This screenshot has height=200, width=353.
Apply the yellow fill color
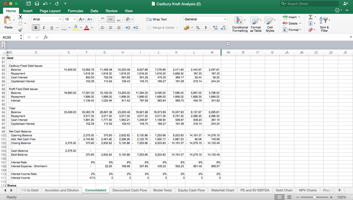click(76, 28)
